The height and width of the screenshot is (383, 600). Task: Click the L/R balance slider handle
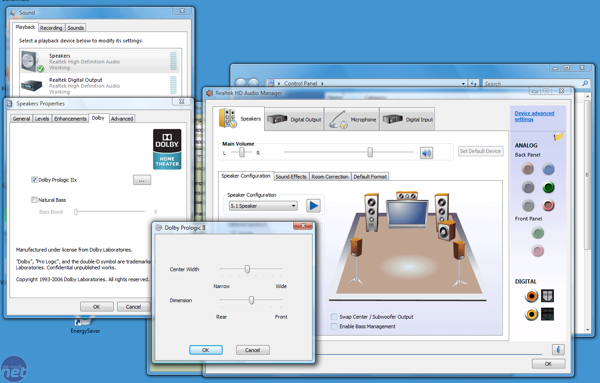(x=242, y=152)
